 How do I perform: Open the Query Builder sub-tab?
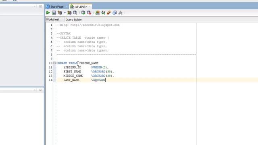pos(73,20)
